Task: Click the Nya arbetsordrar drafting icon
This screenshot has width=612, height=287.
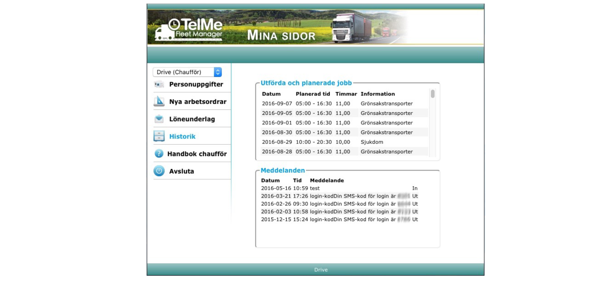Action: [x=159, y=102]
